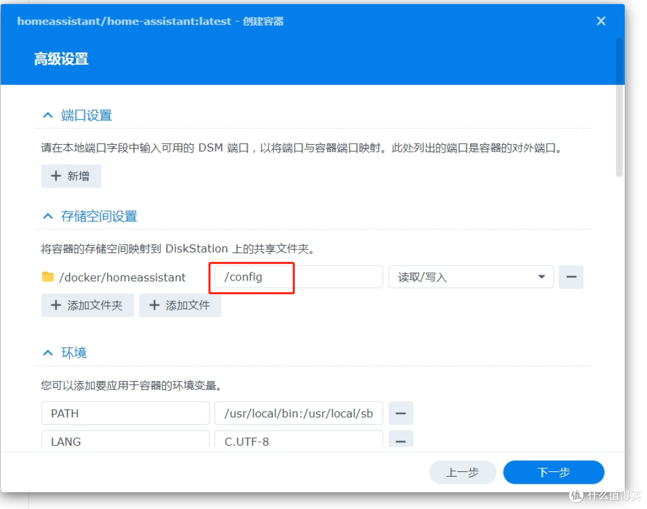Remove the /docker/homeassistant volume mapping
This screenshot has height=509, width=647.
click(571, 277)
